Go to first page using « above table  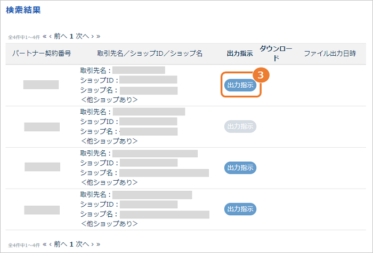(x=44, y=36)
